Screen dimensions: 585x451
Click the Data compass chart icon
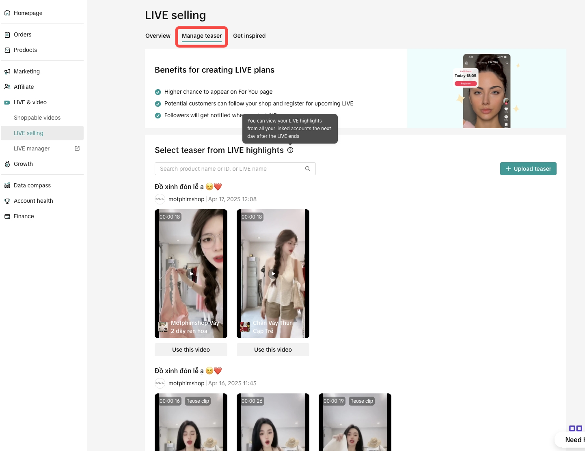coord(7,186)
